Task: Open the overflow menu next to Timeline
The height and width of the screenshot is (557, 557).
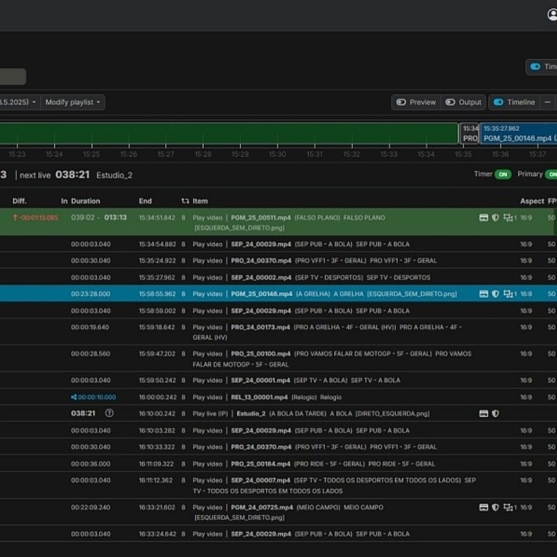Action: (x=547, y=102)
